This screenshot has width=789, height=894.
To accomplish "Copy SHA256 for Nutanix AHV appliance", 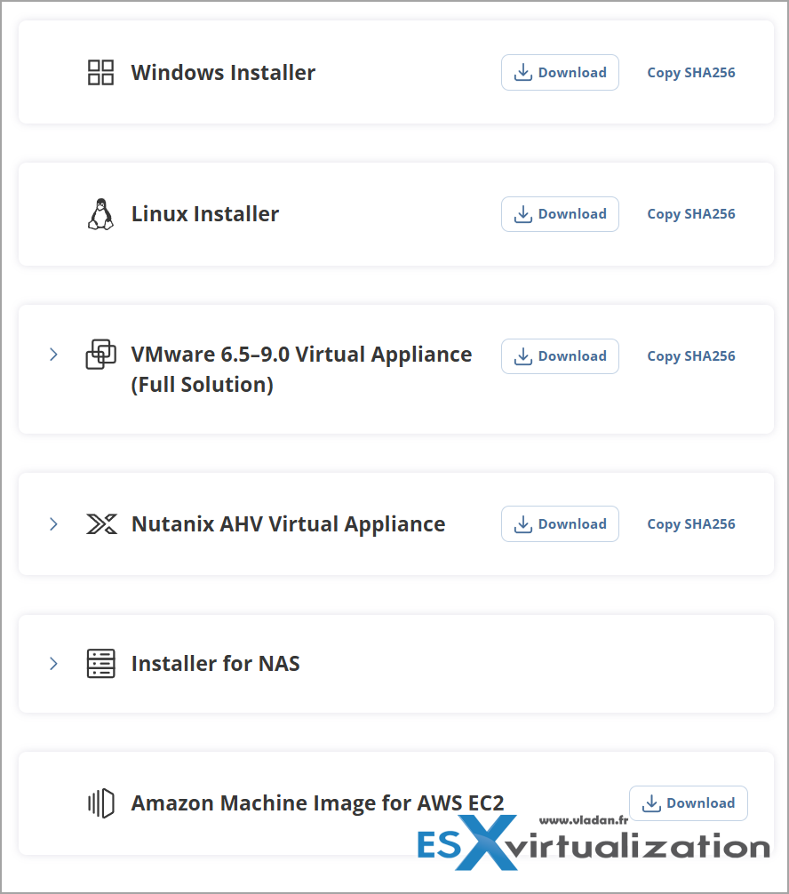I will pos(690,524).
